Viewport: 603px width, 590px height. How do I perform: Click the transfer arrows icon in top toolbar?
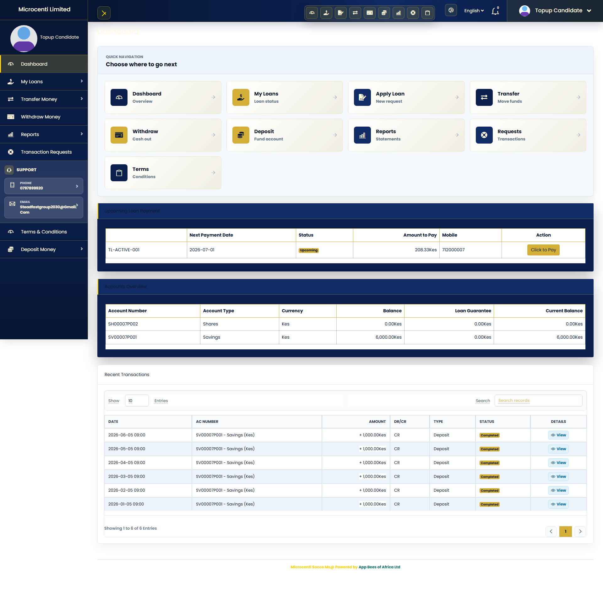355,13
